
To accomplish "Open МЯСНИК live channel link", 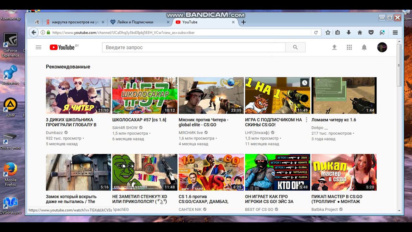I will [191, 132].
